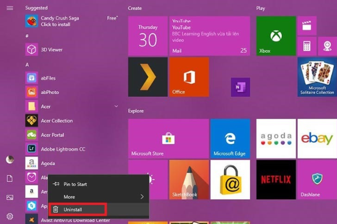Viewport: 337px width, 224px height.
Task: Click the Explore group header
Action: 136,111
